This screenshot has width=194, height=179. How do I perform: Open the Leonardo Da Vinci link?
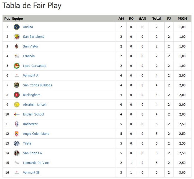pyautogui.click(x=36, y=163)
